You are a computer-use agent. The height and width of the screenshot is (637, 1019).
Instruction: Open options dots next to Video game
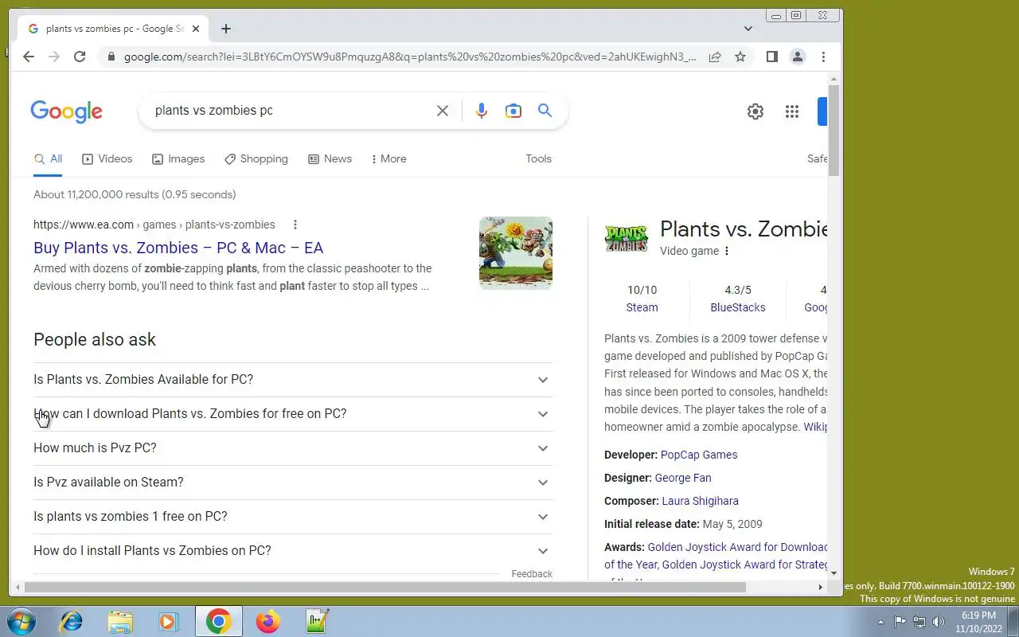pyautogui.click(x=727, y=251)
